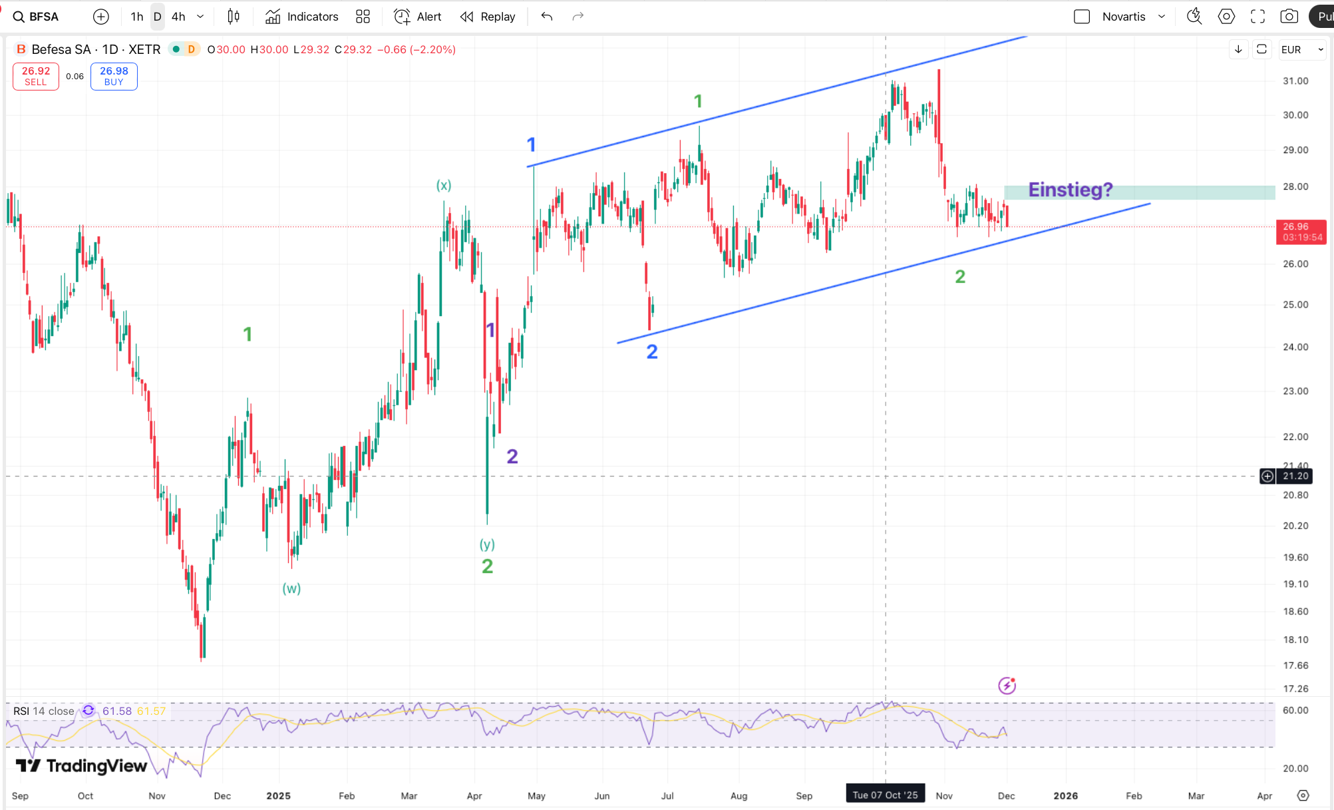This screenshot has height=810, width=1334.
Task: Toggle the auto-scale button next to EUR
Action: (x=1261, y=49)
